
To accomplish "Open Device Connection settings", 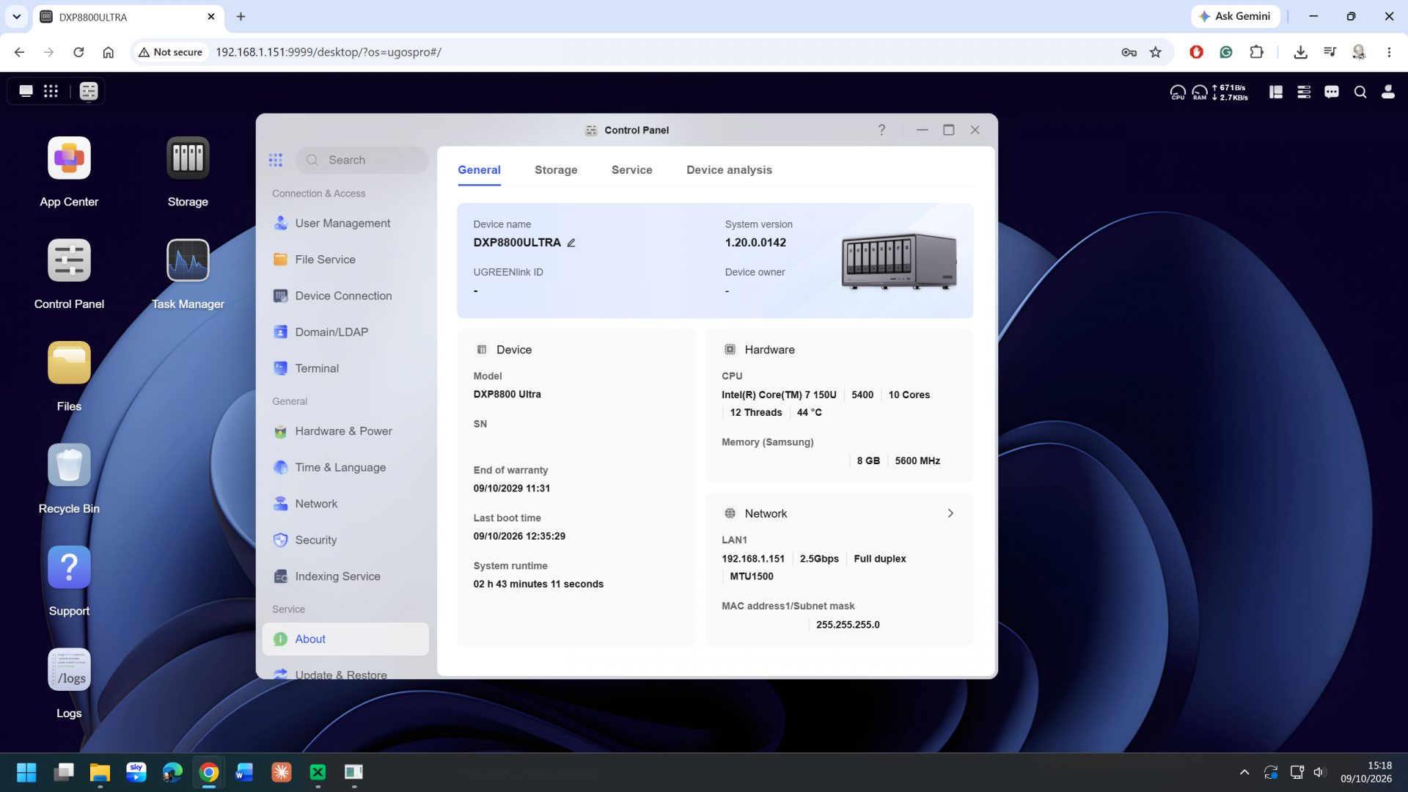I will click(345, 296).
